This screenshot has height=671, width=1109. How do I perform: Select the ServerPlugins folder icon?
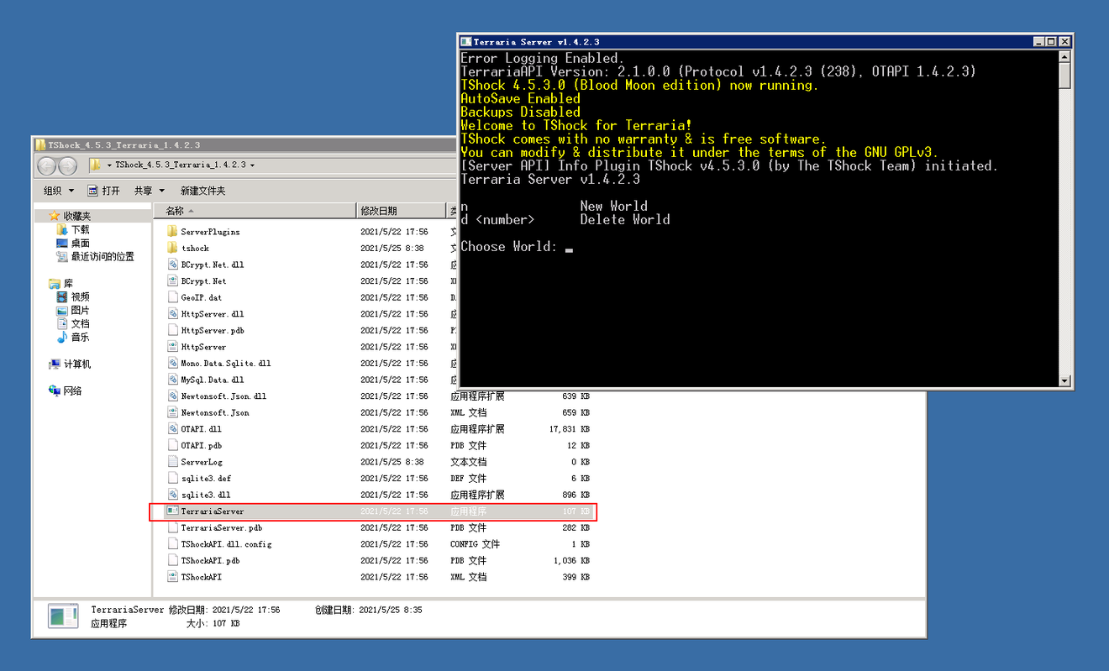[172, 231]
